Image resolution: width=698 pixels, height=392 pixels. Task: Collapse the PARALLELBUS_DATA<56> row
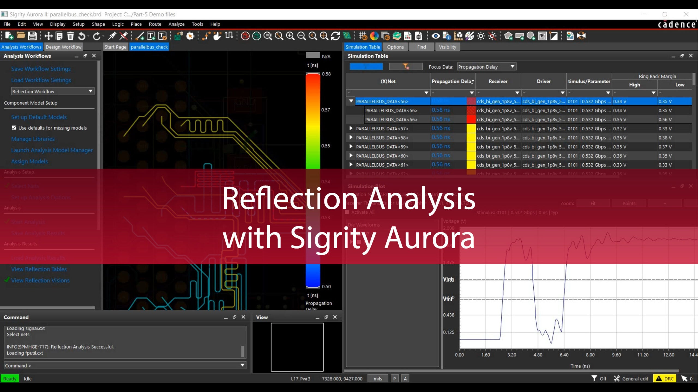click(x=351, y=101)
